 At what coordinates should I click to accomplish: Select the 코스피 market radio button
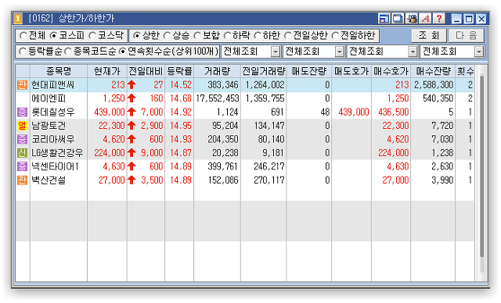click(x=53, y=36)
